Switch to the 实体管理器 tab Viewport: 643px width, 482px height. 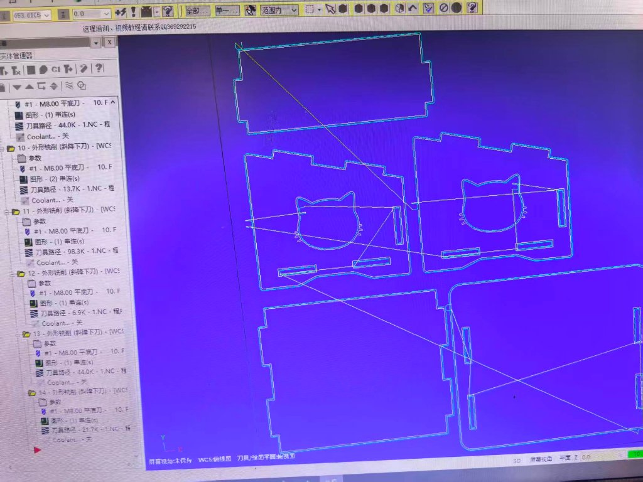tap(16, 56)
